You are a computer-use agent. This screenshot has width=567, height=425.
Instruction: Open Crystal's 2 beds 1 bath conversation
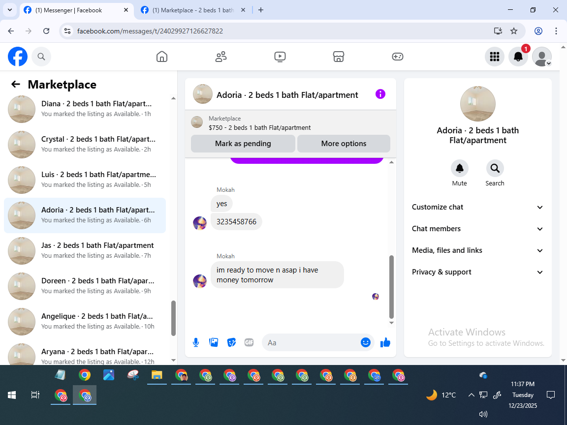pyautogui.click(x=85, y=144)
